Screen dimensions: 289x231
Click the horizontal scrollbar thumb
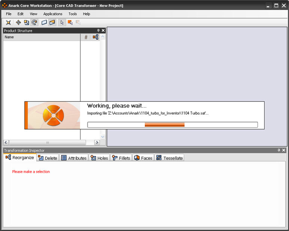pos(48,142)
